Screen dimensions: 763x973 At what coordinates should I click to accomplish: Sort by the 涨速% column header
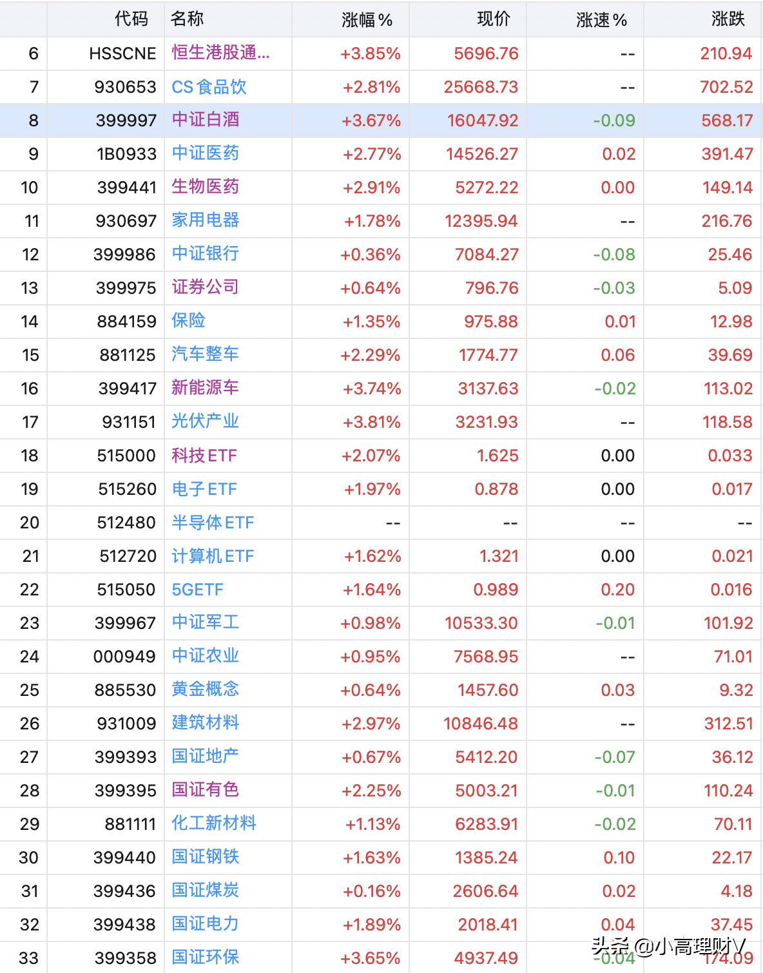pyautogui.click(x=602, y=20)
